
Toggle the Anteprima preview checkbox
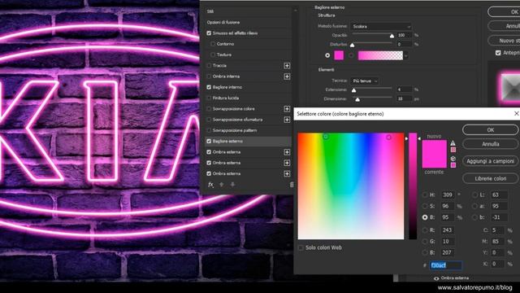click(498, 53)
